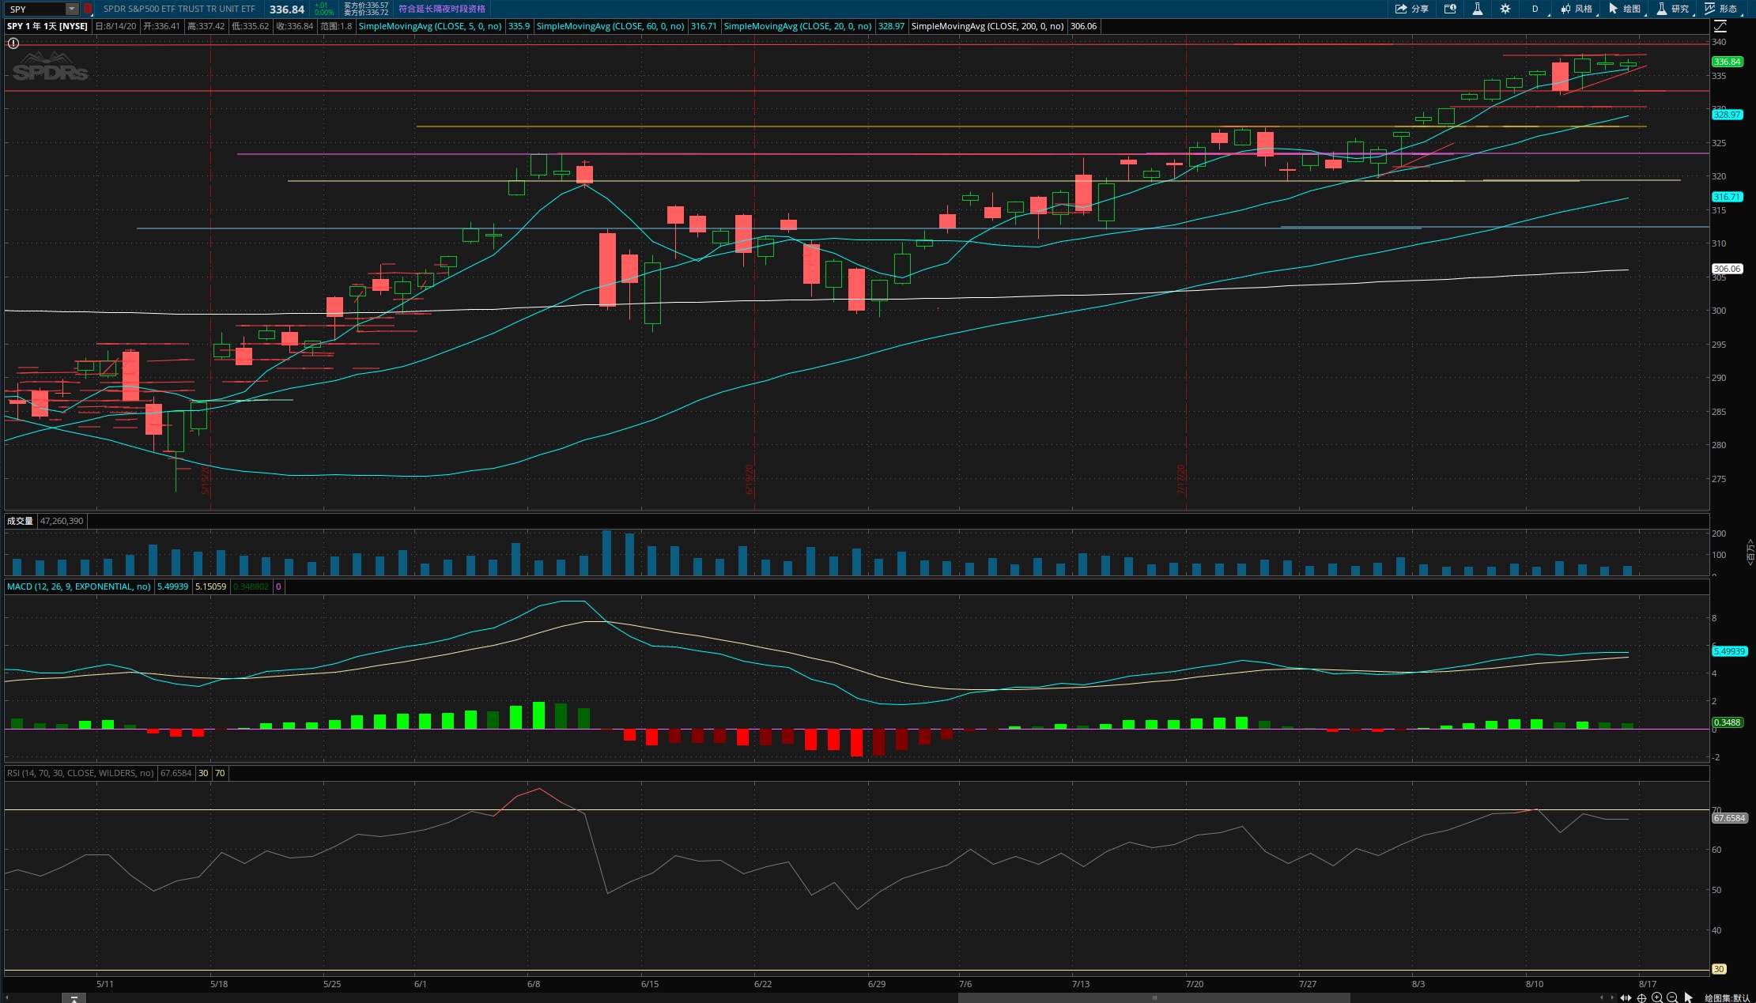Click the 7/17/20 vertical date marker
This screenshot has height=1003, width=1756.
[x=1181, y=479]
